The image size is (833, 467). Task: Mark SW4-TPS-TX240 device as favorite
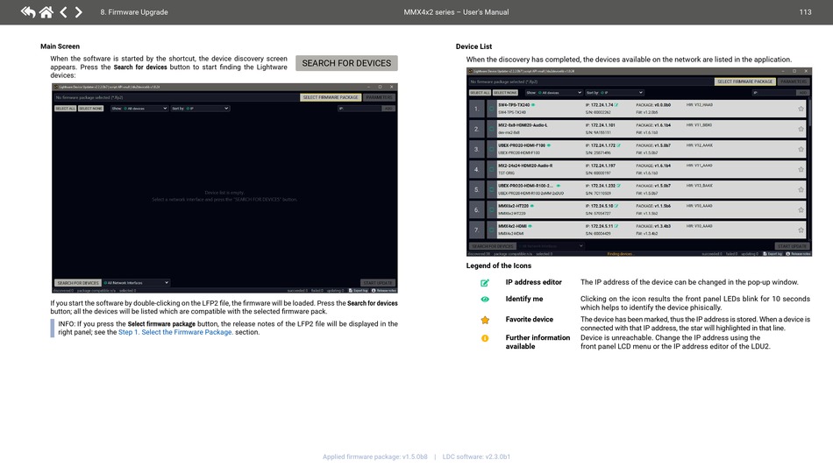tap(801, 109)
